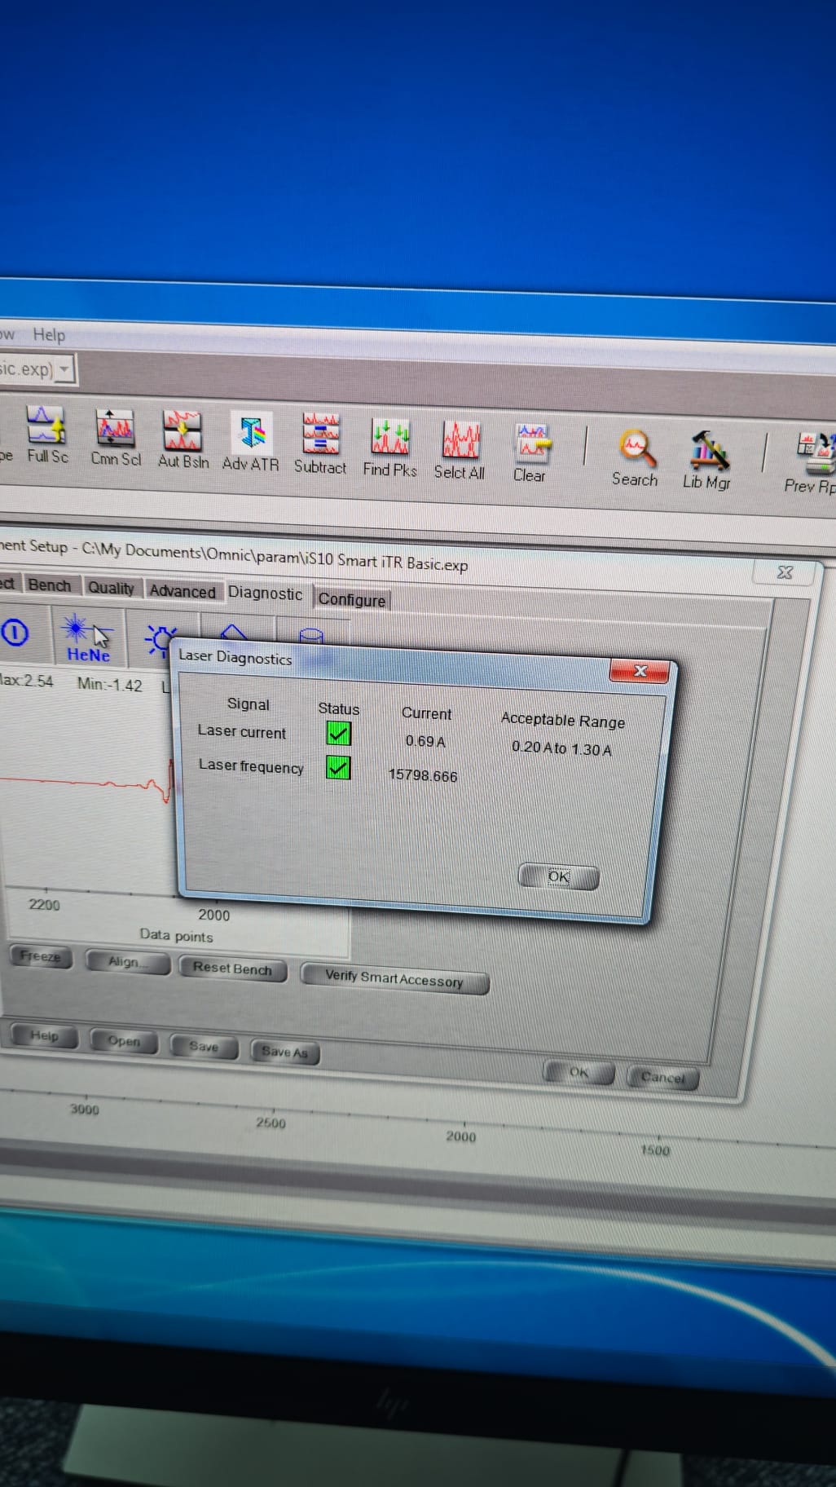Click OK in Experiment Setup window

[x=579, y=1072]
